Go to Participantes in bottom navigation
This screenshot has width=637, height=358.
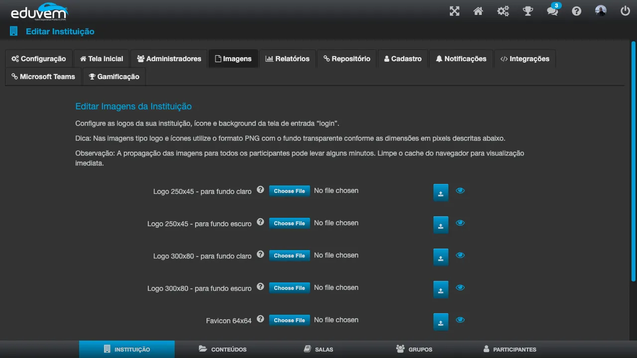point(510,349)
